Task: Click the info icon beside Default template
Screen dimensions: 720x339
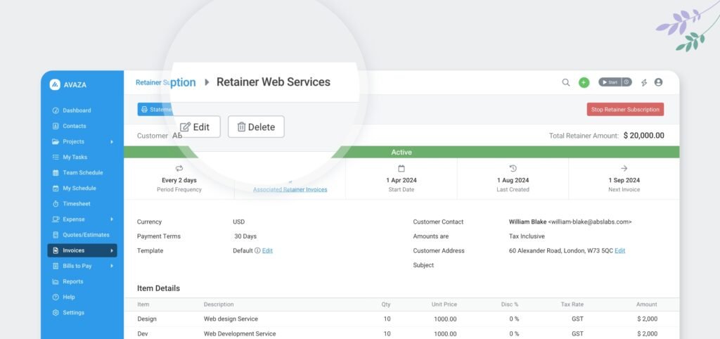Action: [x=257, y=250]
